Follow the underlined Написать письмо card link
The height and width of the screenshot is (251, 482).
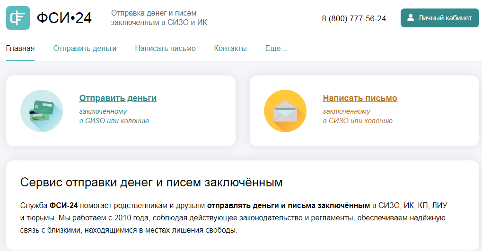tap(360, 98)
